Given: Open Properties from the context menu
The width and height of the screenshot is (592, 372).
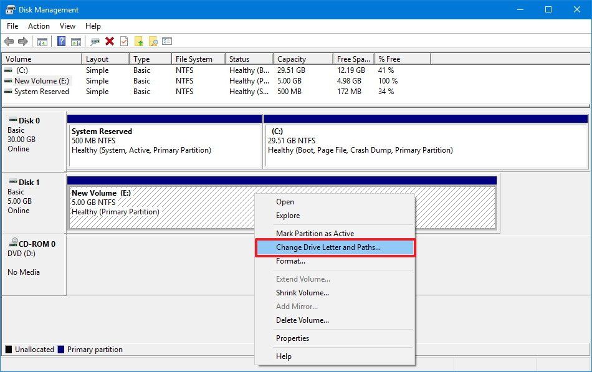Looking at the screenshot, I should pos(292,338).
